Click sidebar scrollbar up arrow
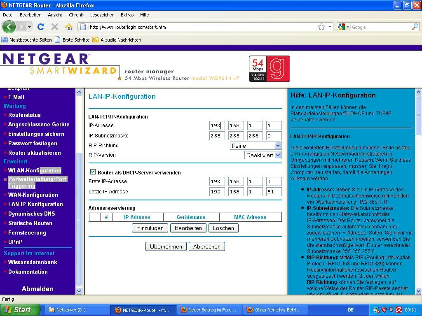422x316 pixels. coord(79,92)
